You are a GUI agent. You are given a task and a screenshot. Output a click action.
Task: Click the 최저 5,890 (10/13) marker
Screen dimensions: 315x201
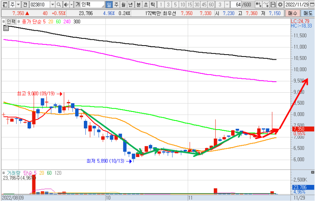[x=109, y=161]
